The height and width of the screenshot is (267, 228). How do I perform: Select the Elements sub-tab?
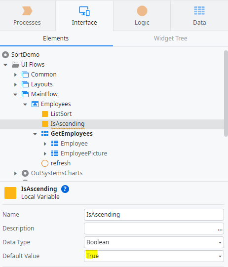(56, 38)
